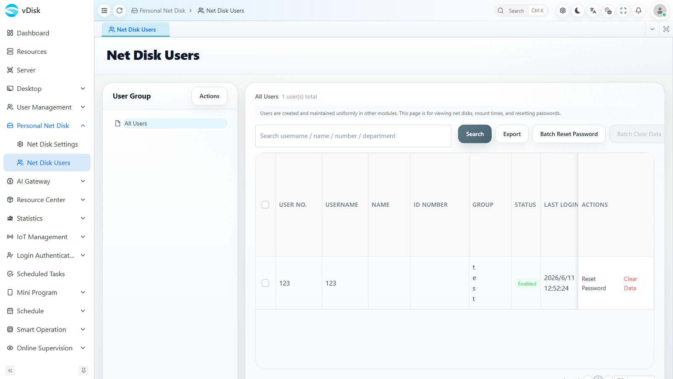Open the notifications bell
The image size is (673, 379).
639,11
